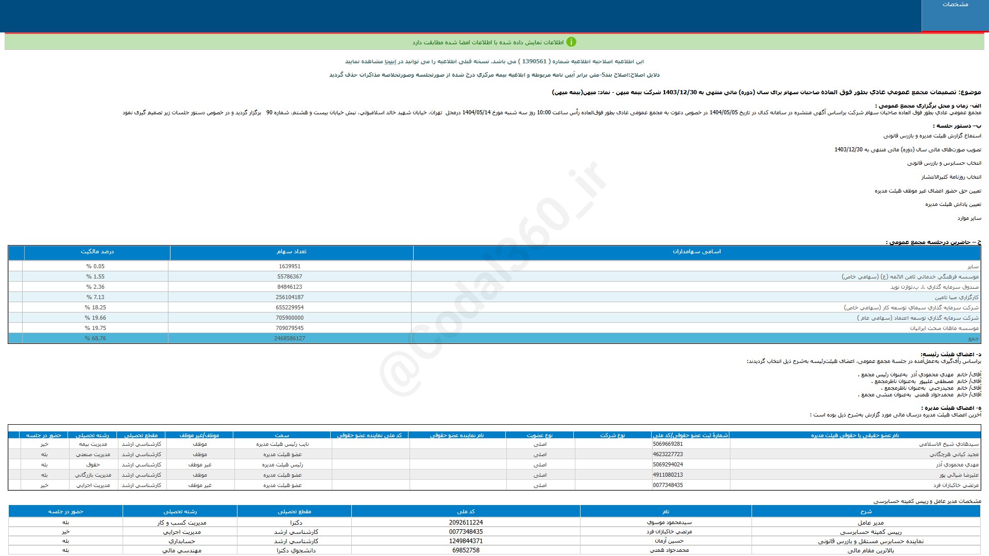989x556 pixels.
Task: Select name حسين آرمان
Action: point(669,542)
